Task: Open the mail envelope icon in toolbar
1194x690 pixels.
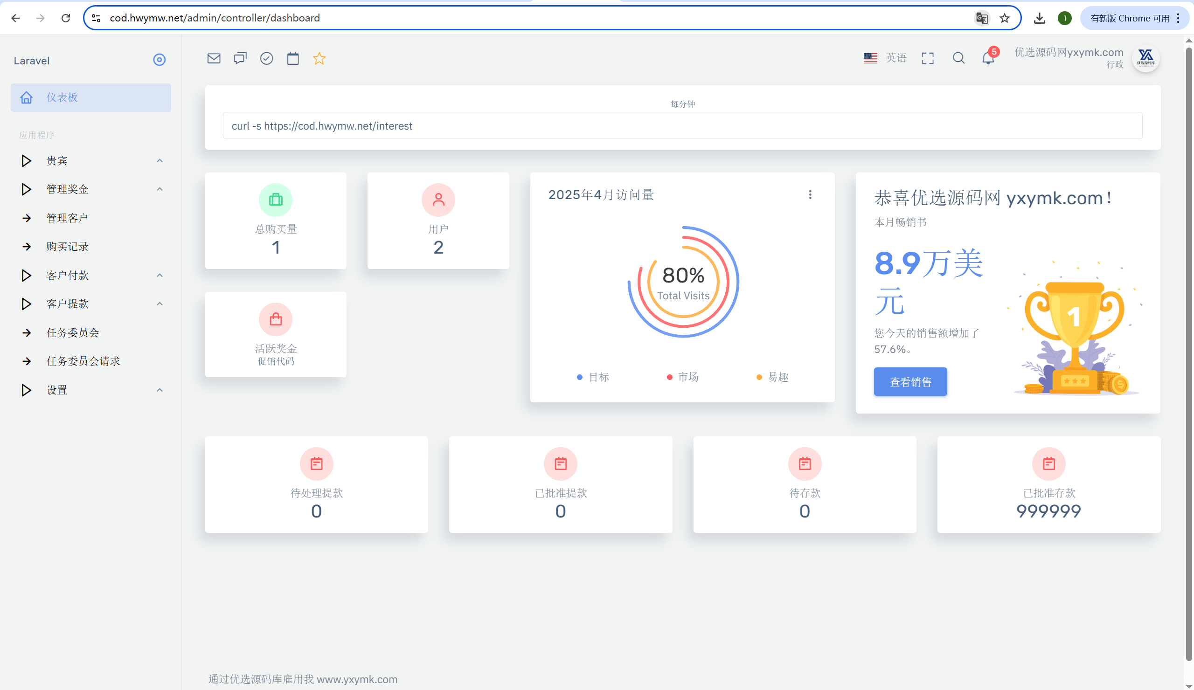Action: pyautogui.click(x=214, y=58)
